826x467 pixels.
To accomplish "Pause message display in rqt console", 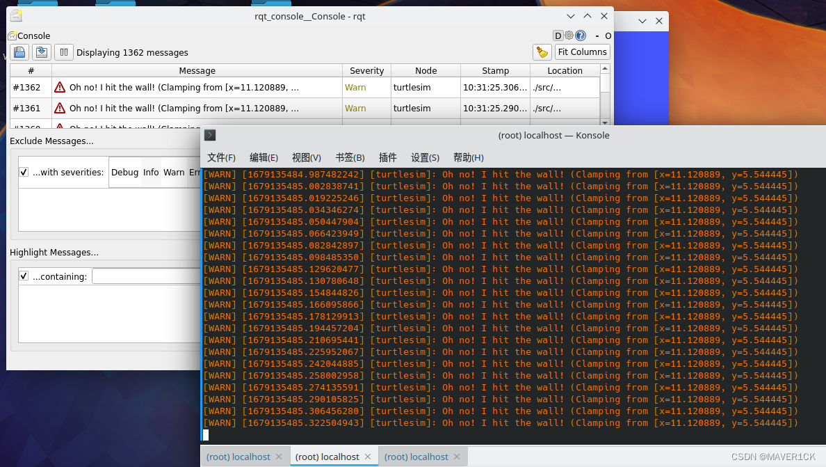I will (64, 52).
